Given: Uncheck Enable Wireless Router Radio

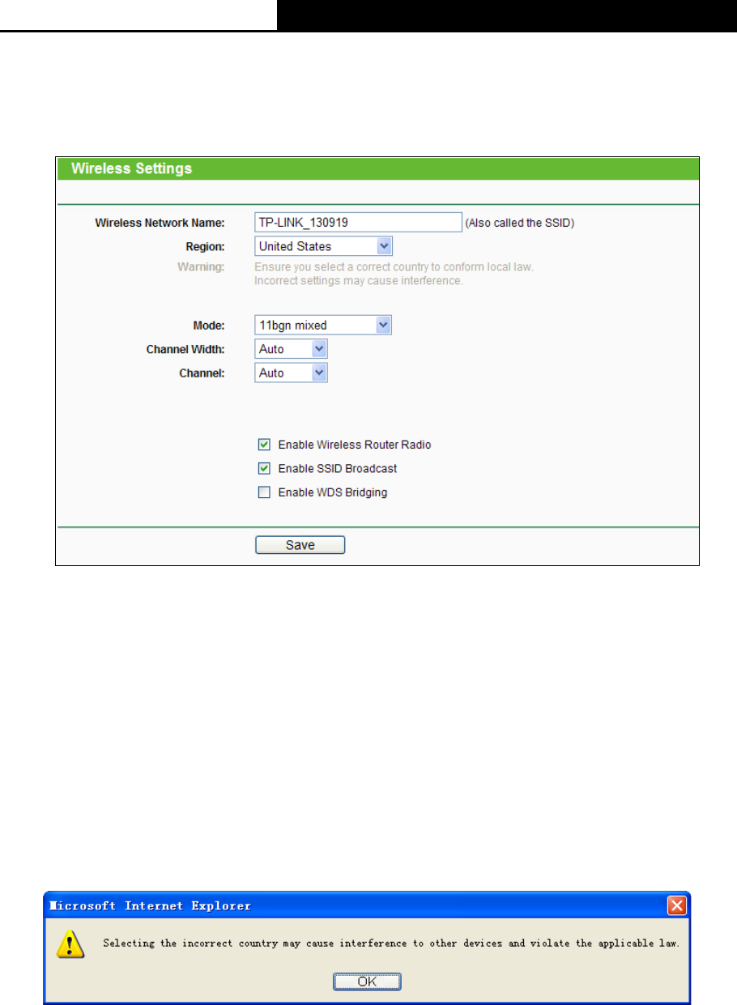Looking at the screenshot, I should [263, 445].
